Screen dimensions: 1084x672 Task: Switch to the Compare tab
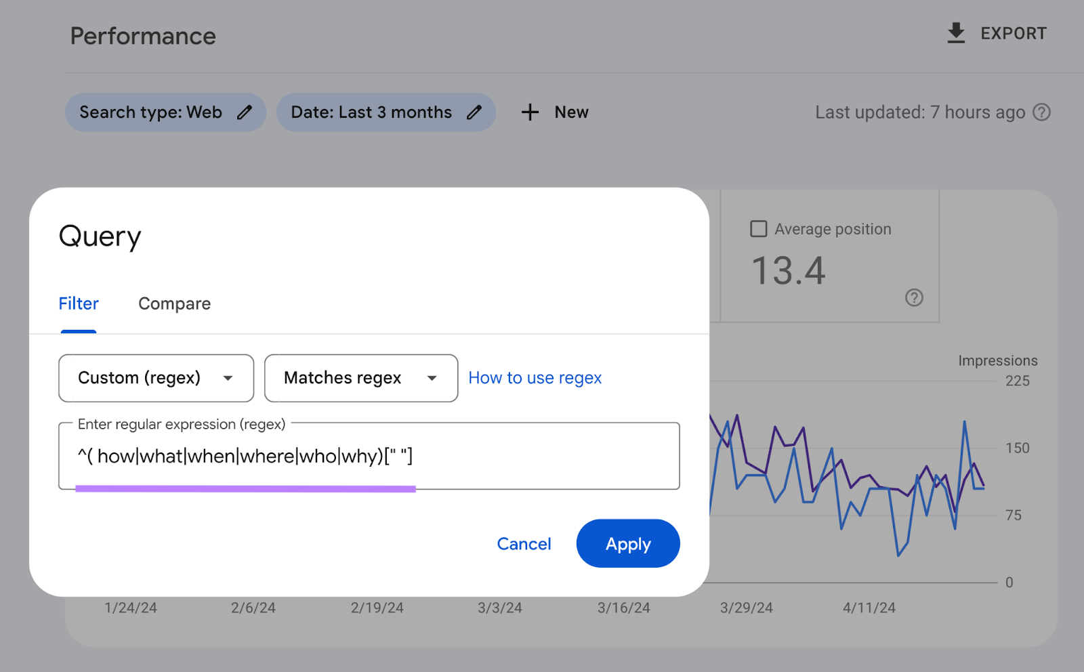tap(174, 303)
